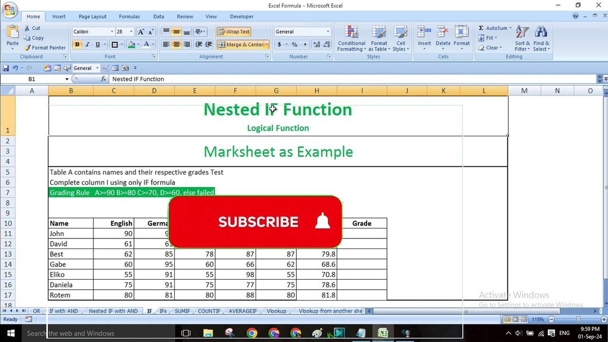Increase indent in Alignment group
This screenshot has width=608, height=342.
pos(209,45)
